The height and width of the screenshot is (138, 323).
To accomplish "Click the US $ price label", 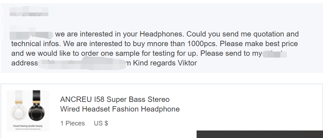I will tap(101, 123).
